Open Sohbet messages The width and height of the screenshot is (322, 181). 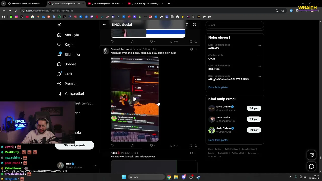click(66, 64)
